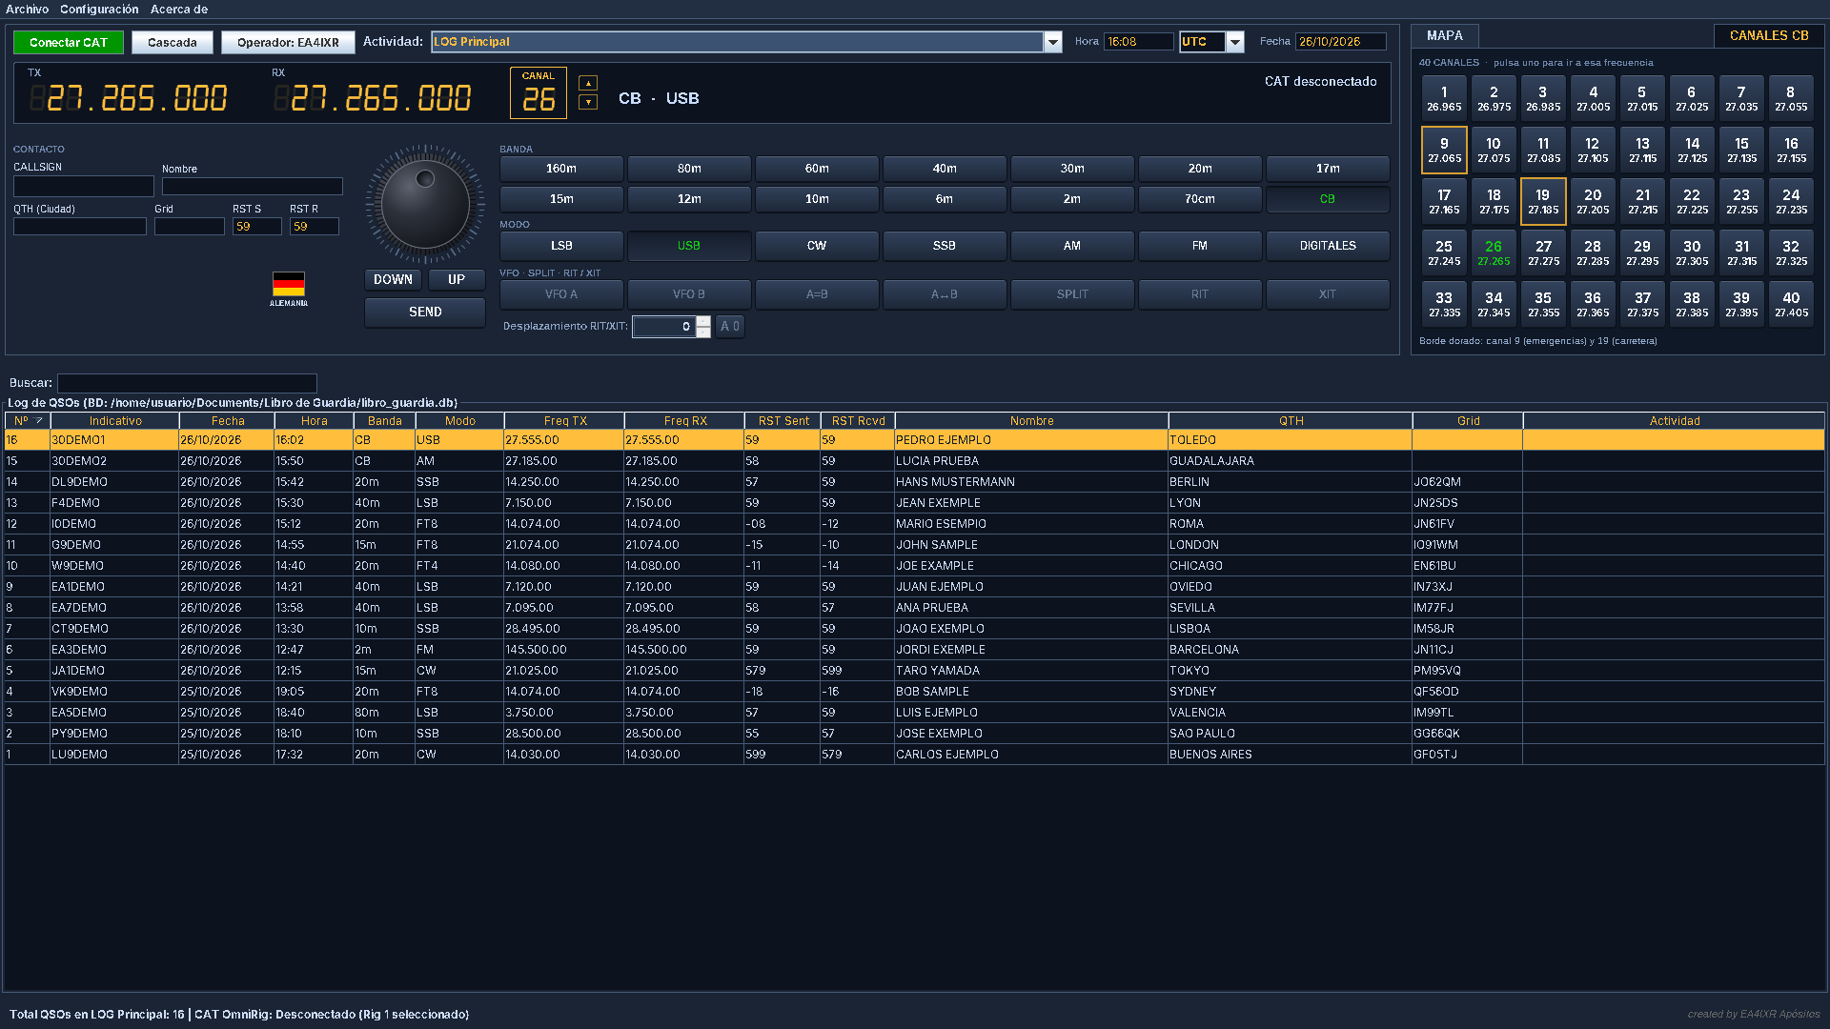Select log row with callsign JA1DEMO

tap(915, 671)
